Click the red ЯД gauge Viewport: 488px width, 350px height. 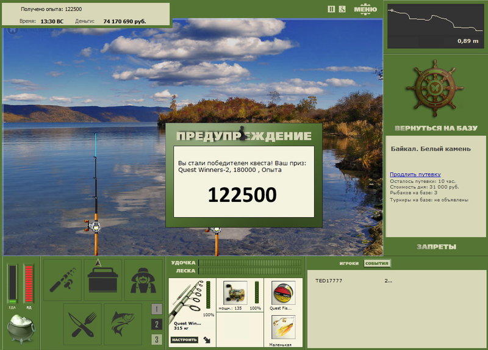click(x=29, y=284)
